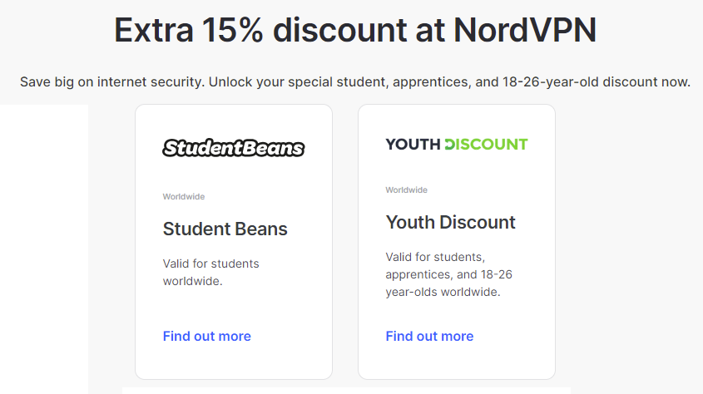This screenshot has width=703, height=394.
Task: Click 'apprentices,' in the subtitle line
Action: (433, 83)
